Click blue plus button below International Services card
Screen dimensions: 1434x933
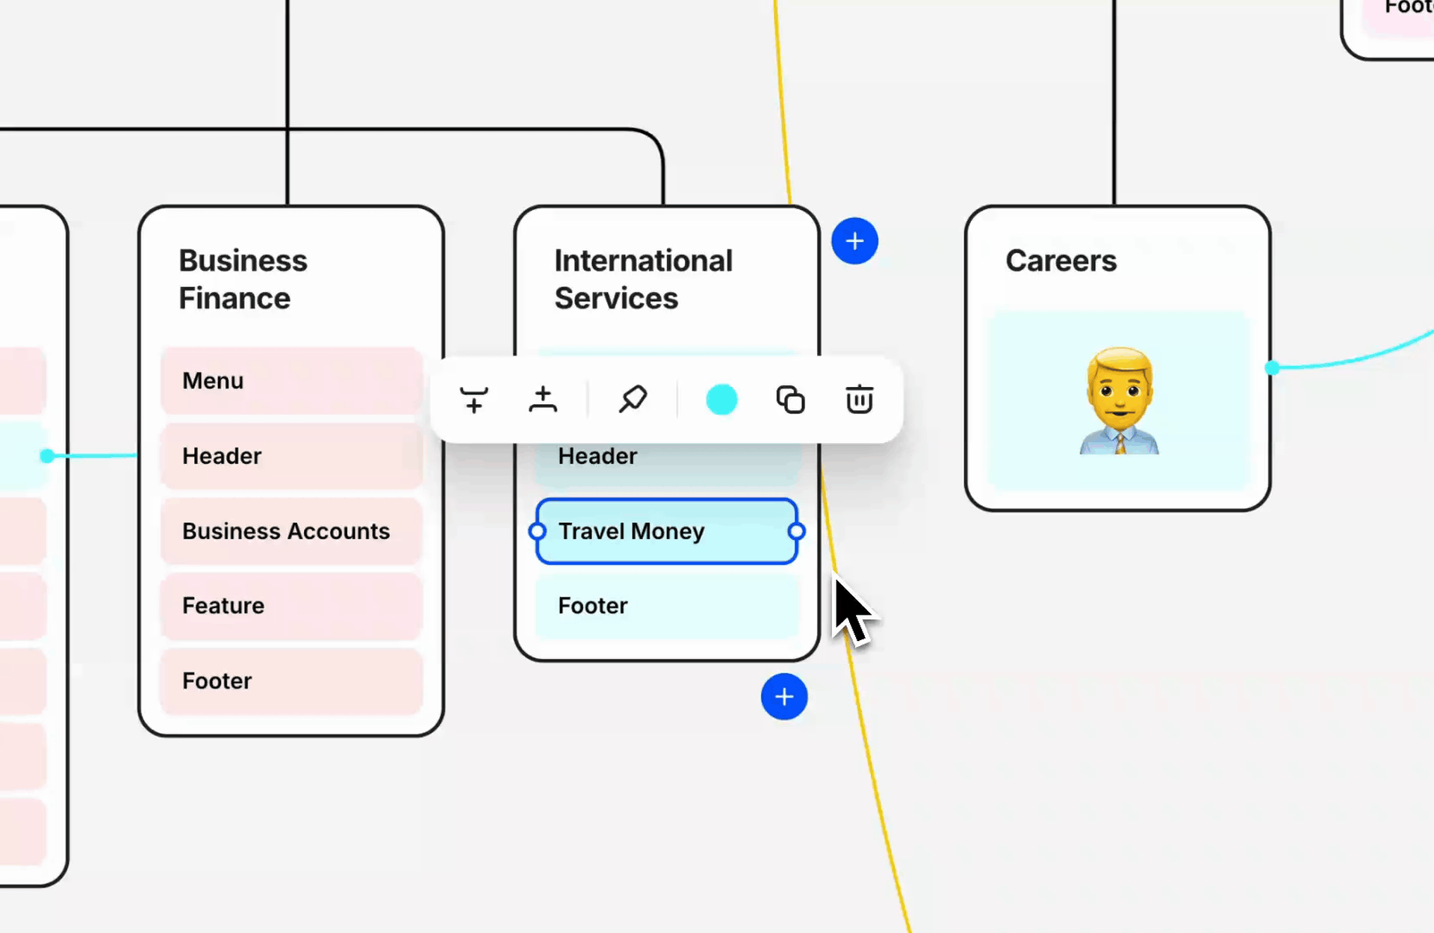point(784,697)
